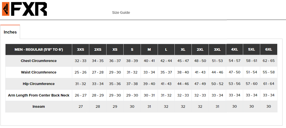286x128 pixels.
Task: Click the Size Guide heading
Action: (121, 12)
